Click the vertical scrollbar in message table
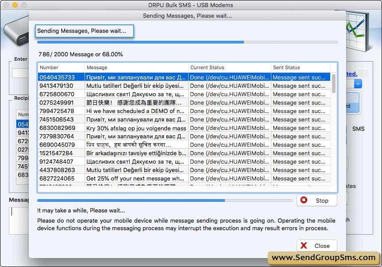 [333, 83]
